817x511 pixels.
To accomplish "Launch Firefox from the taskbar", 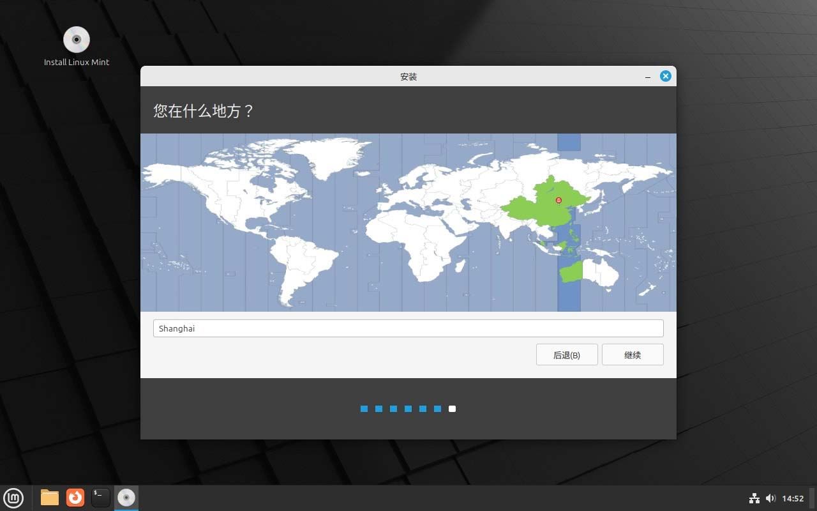I will tap(75, 498).
